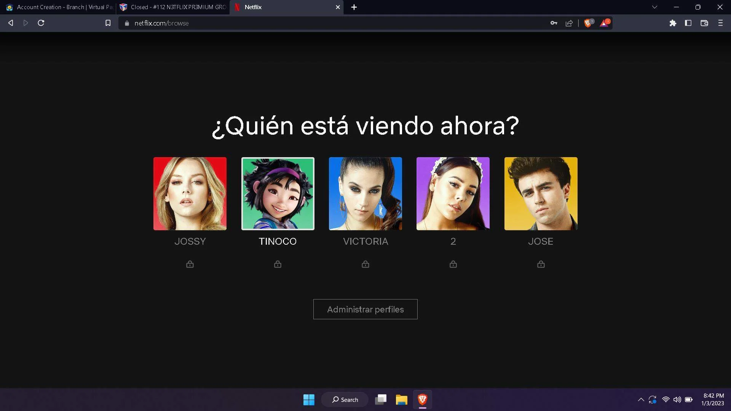Open the Brave main menu
This screenshot has width=731, height=411.
pos(720,23)
